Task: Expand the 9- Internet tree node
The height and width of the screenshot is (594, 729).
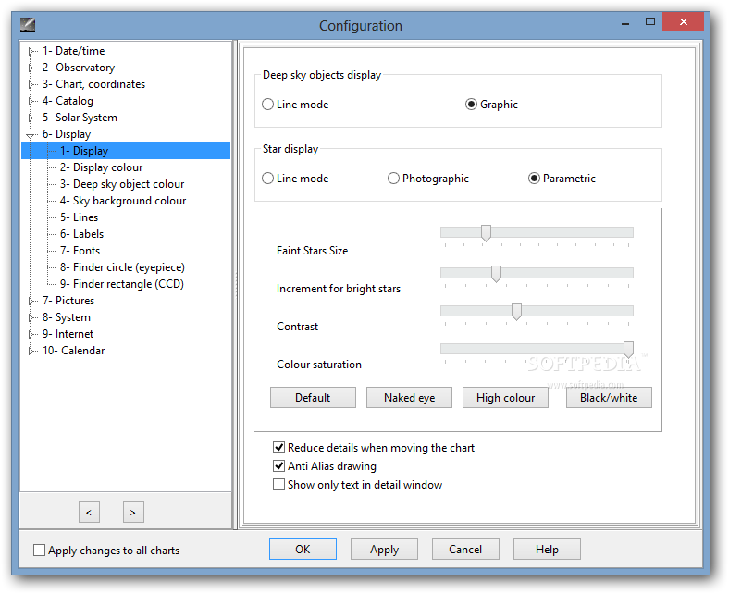Action: [x=31, y=334]
